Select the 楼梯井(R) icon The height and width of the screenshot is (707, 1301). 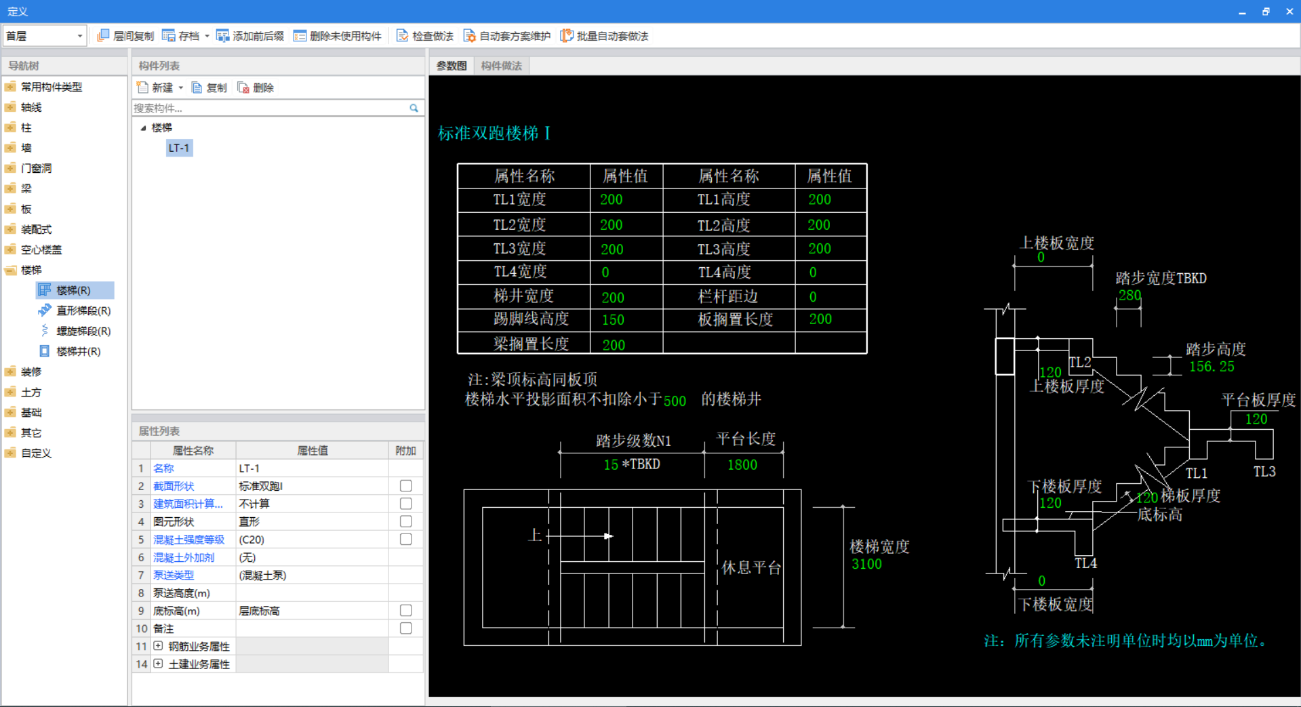click(x=45, y=351)
